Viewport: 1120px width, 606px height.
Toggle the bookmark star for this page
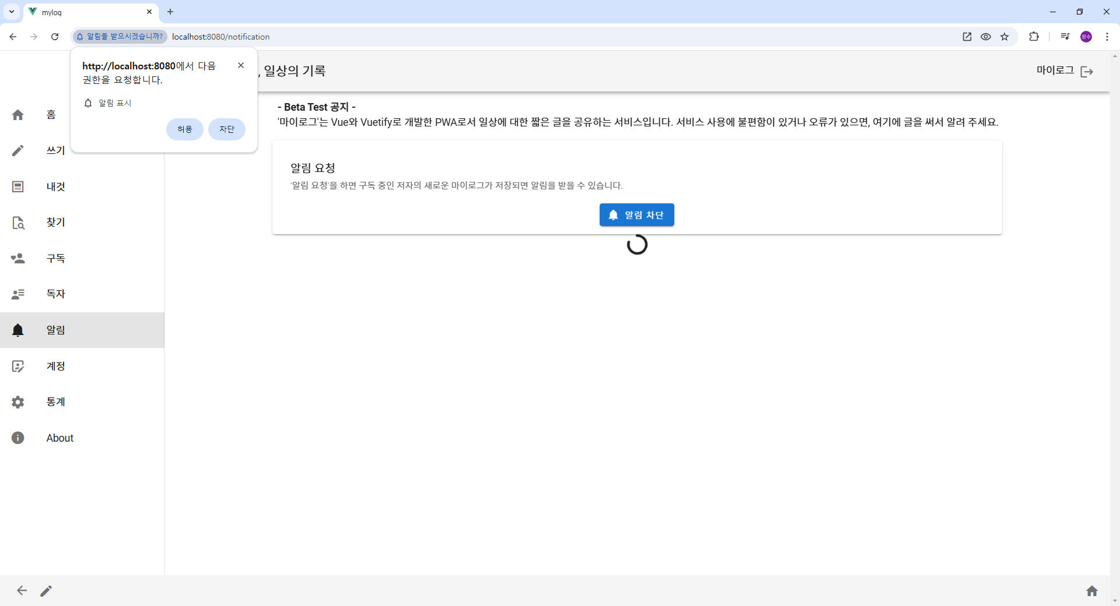point(1005,37)
